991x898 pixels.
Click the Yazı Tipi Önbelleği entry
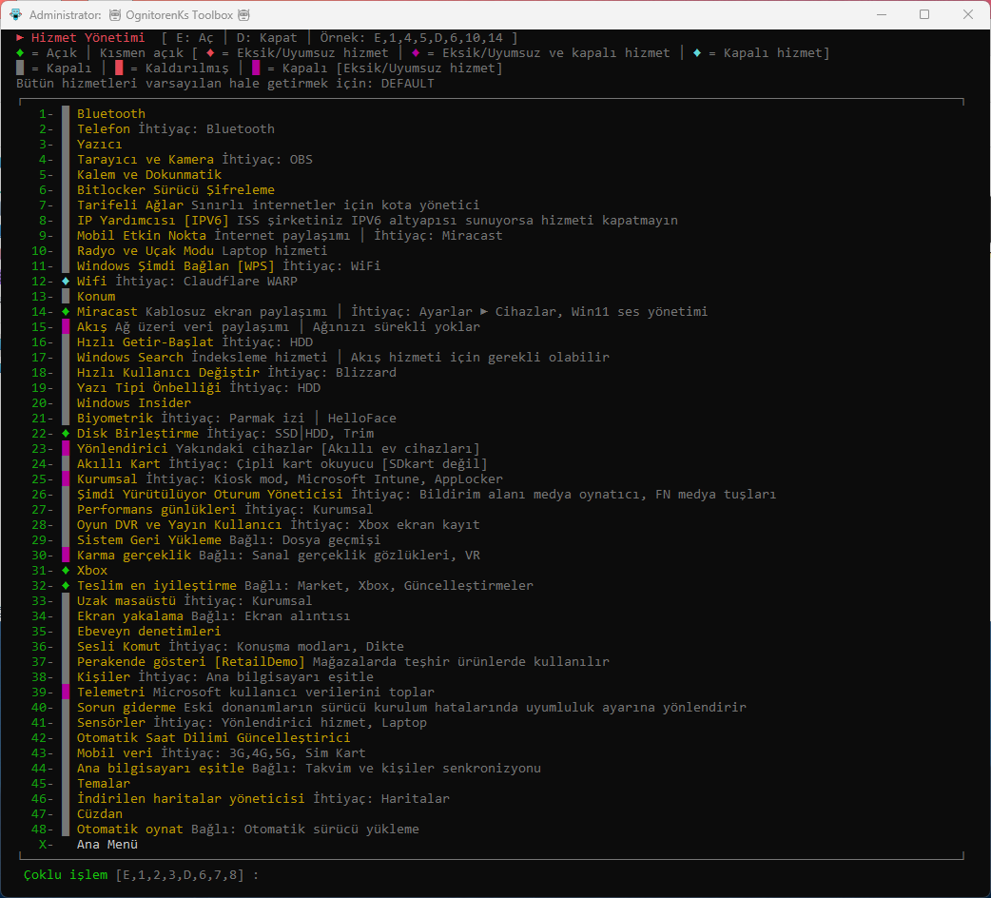point(149,387)
